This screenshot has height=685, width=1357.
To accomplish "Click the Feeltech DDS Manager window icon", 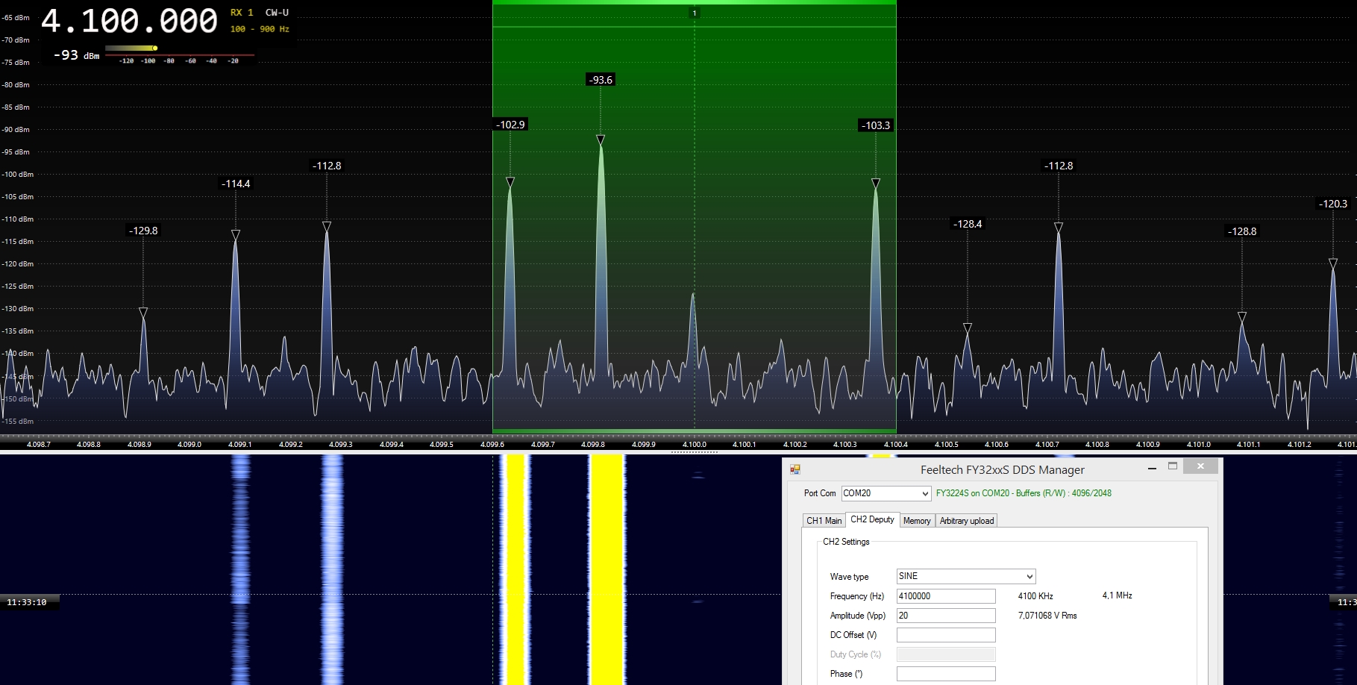I will click(795, 469).
